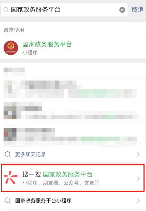This screenshot has height=211, width=146.
Task: Click the magnifier icon beside 更多聊天记录
Action: 8,154
